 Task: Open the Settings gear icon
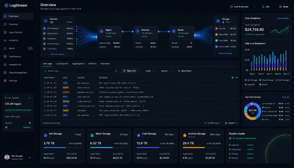[5, 81]
